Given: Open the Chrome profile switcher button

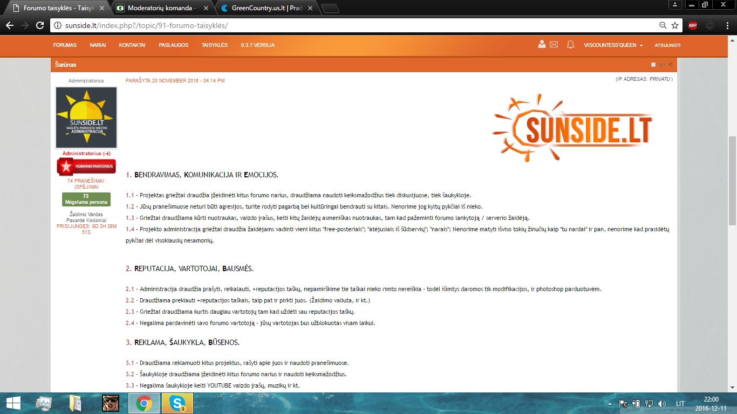Looking at the screenshot, I should pos(675,4).
